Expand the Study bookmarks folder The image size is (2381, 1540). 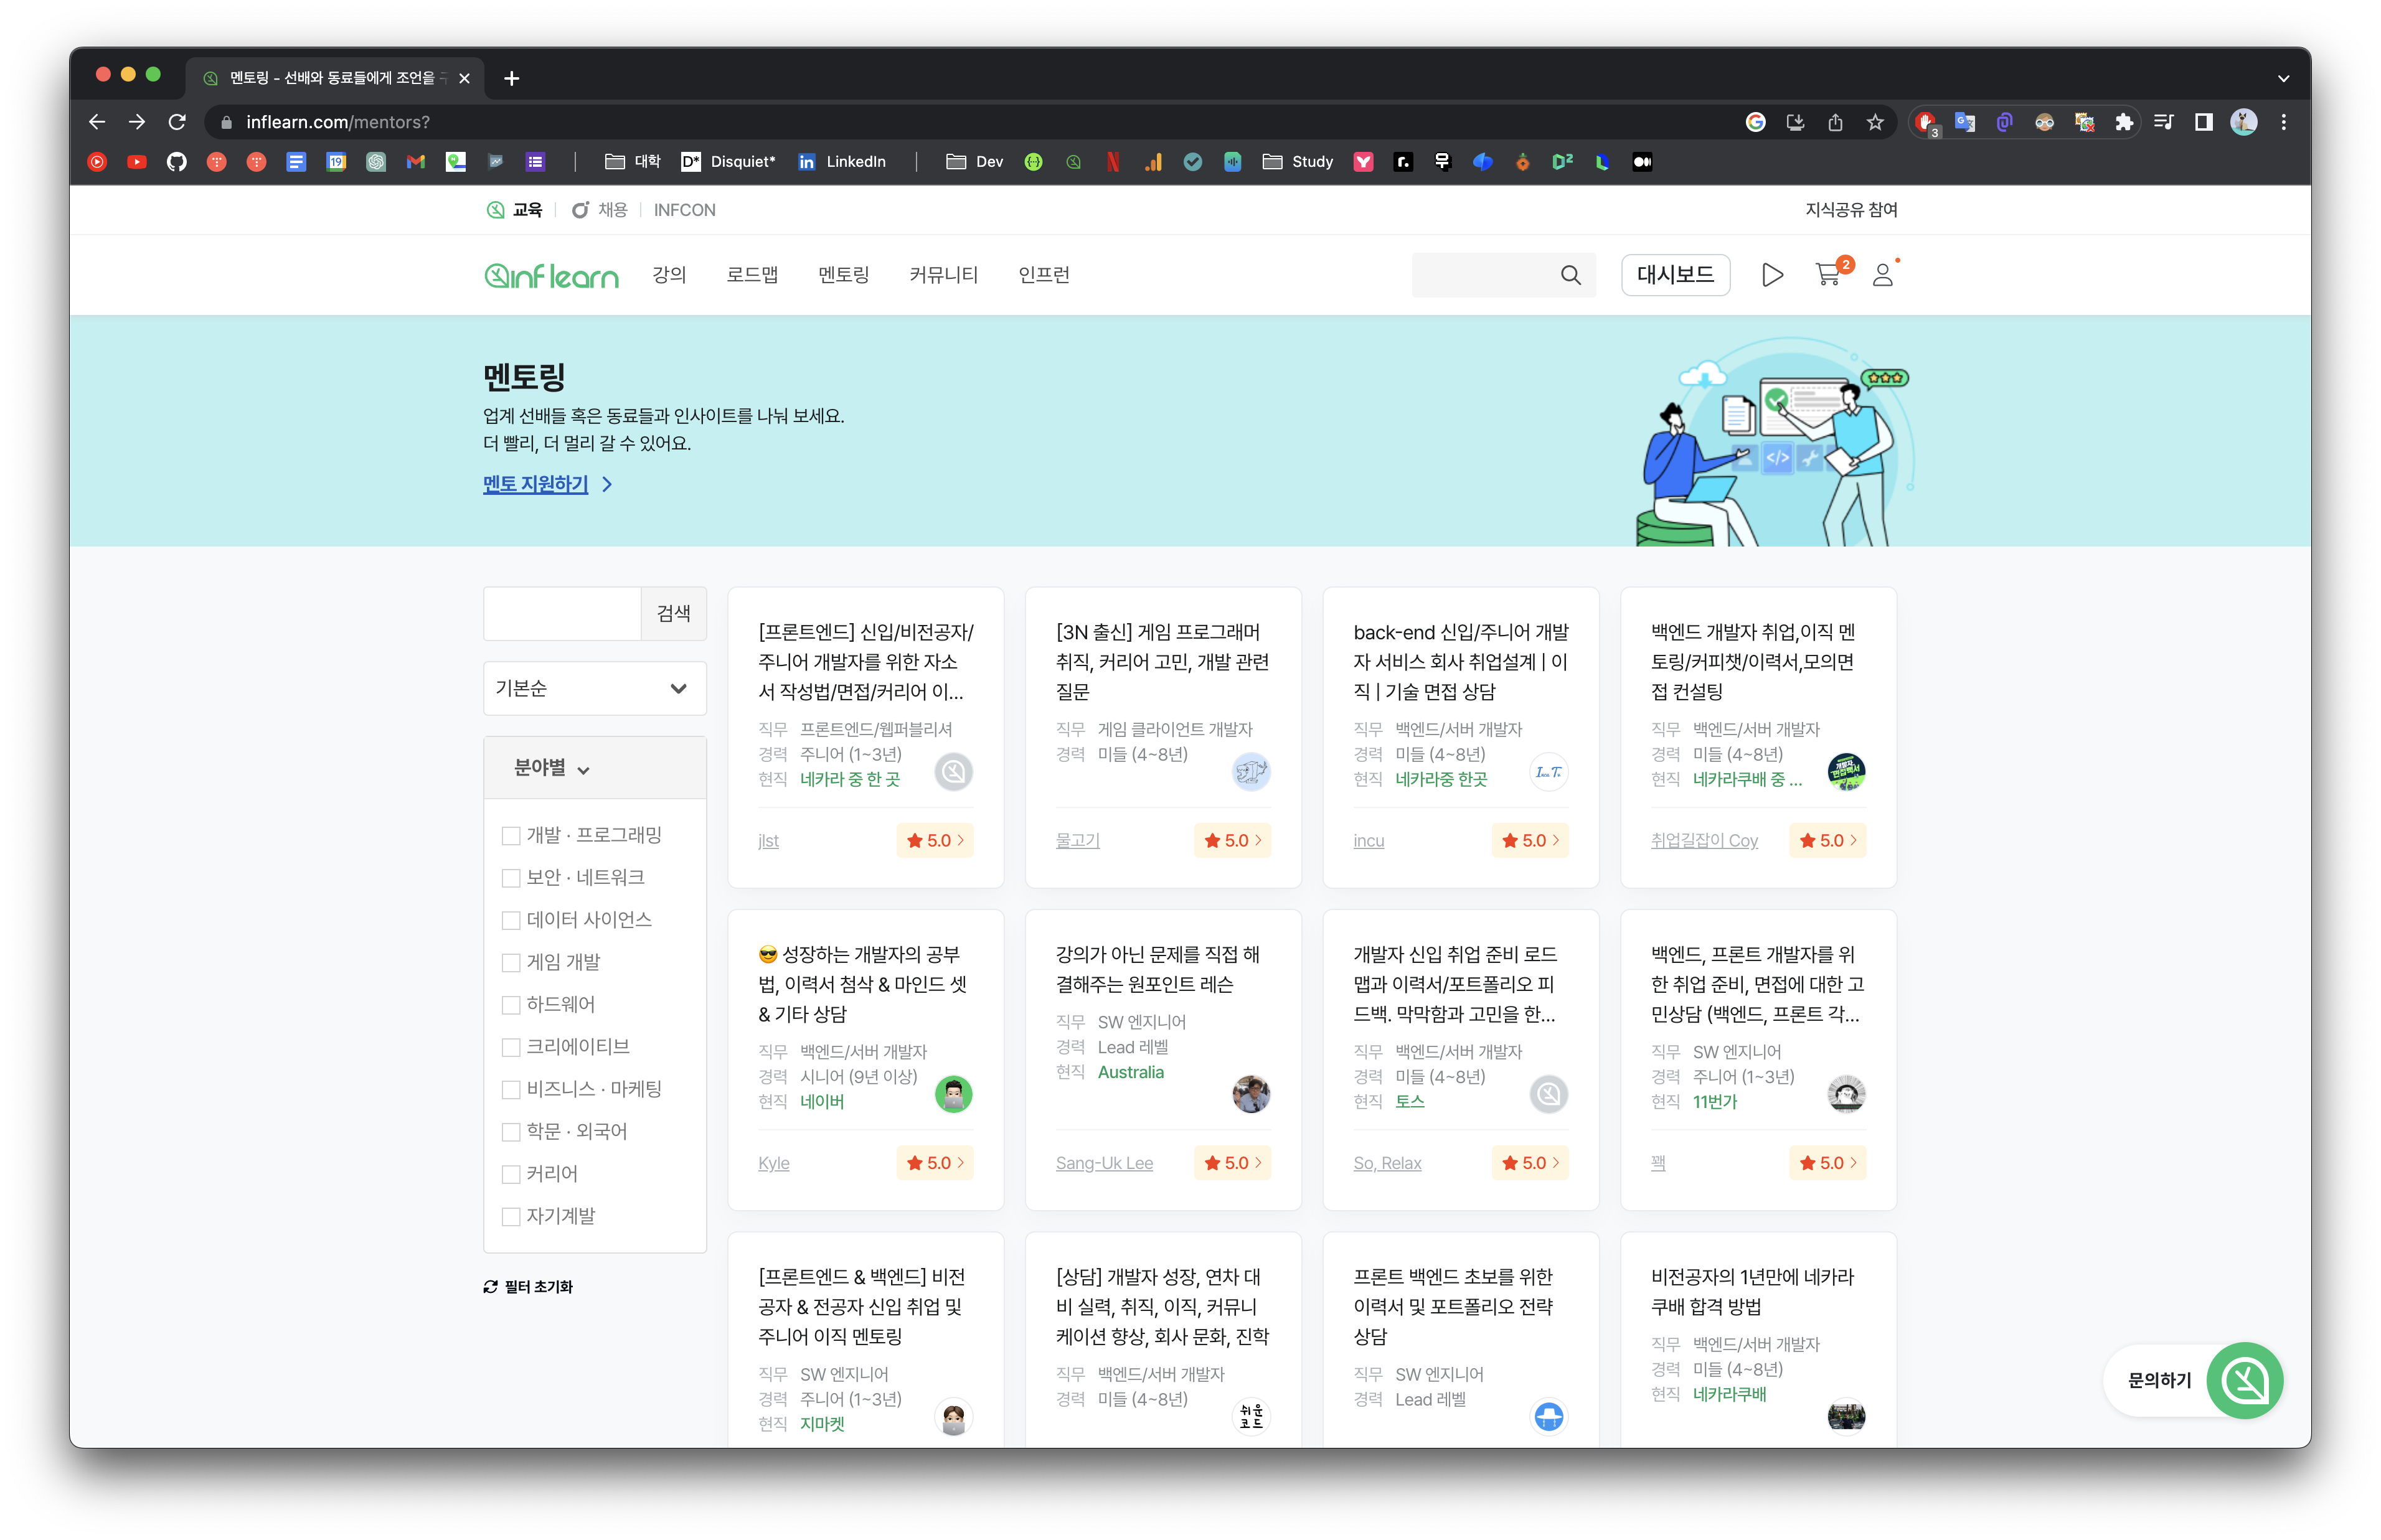pyautogui.click(x=1298, y=162)
